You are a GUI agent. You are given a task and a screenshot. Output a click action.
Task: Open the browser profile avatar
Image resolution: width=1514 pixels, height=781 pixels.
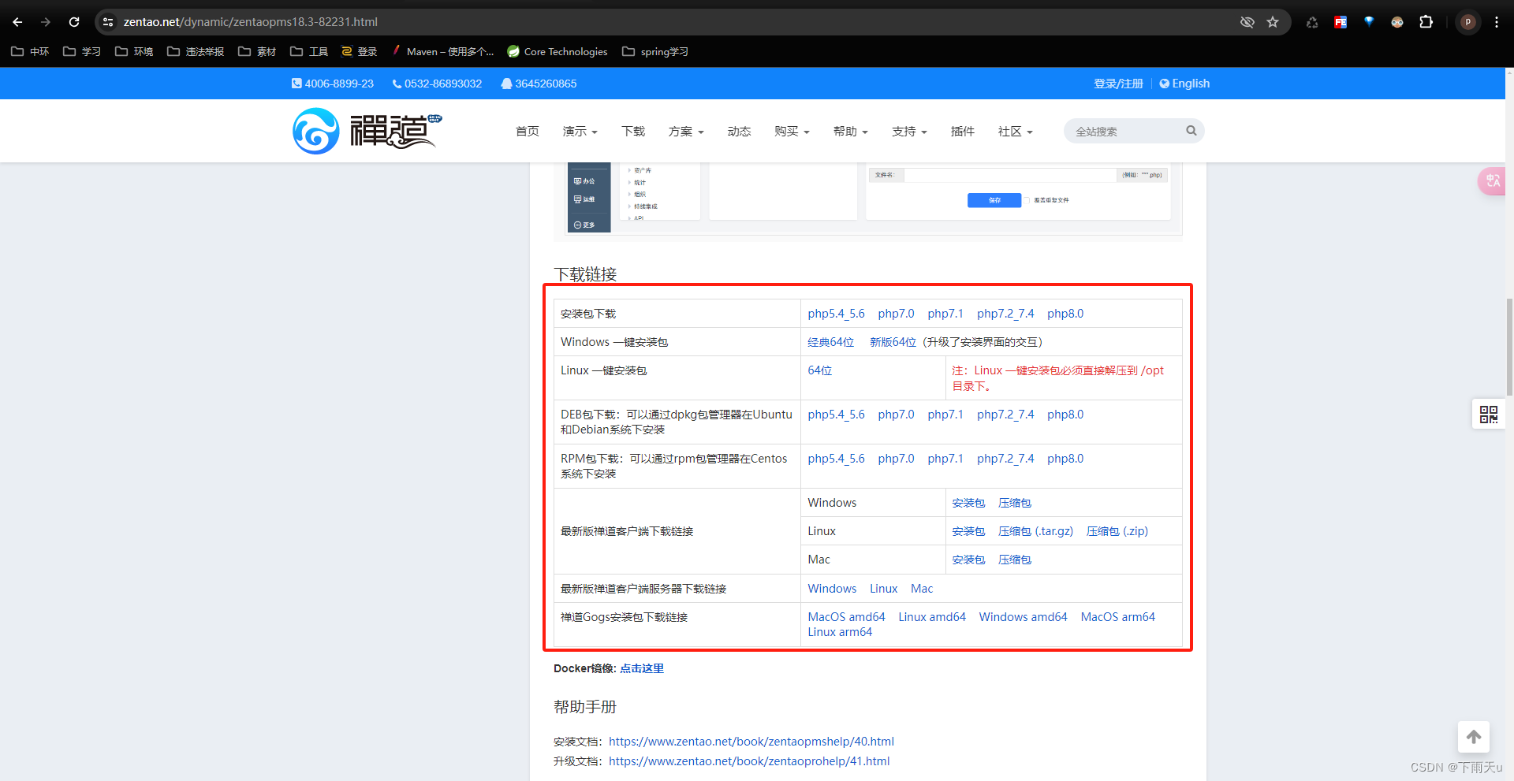[1468, 22]
